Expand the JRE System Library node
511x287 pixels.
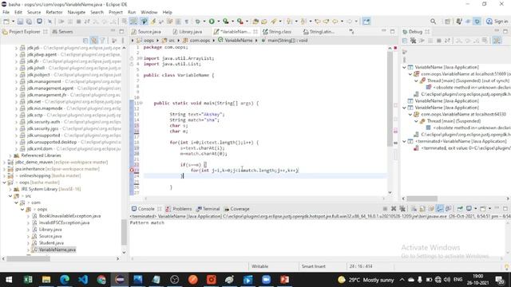(10, 189)
